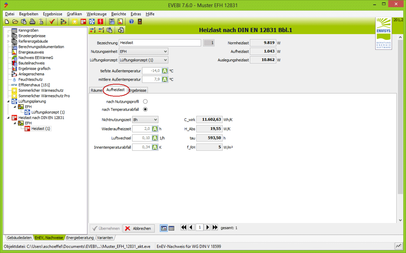Open the Datei menu
406x253 pixels.
(10, 14)
